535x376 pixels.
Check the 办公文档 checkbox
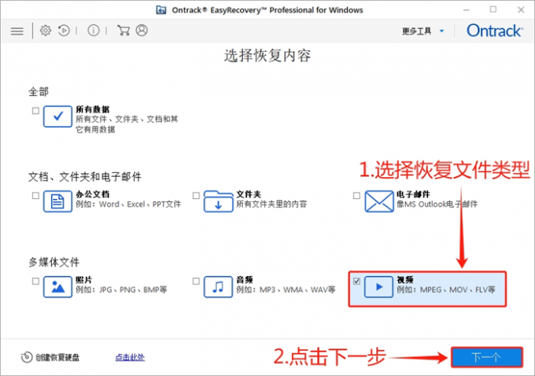35,196
